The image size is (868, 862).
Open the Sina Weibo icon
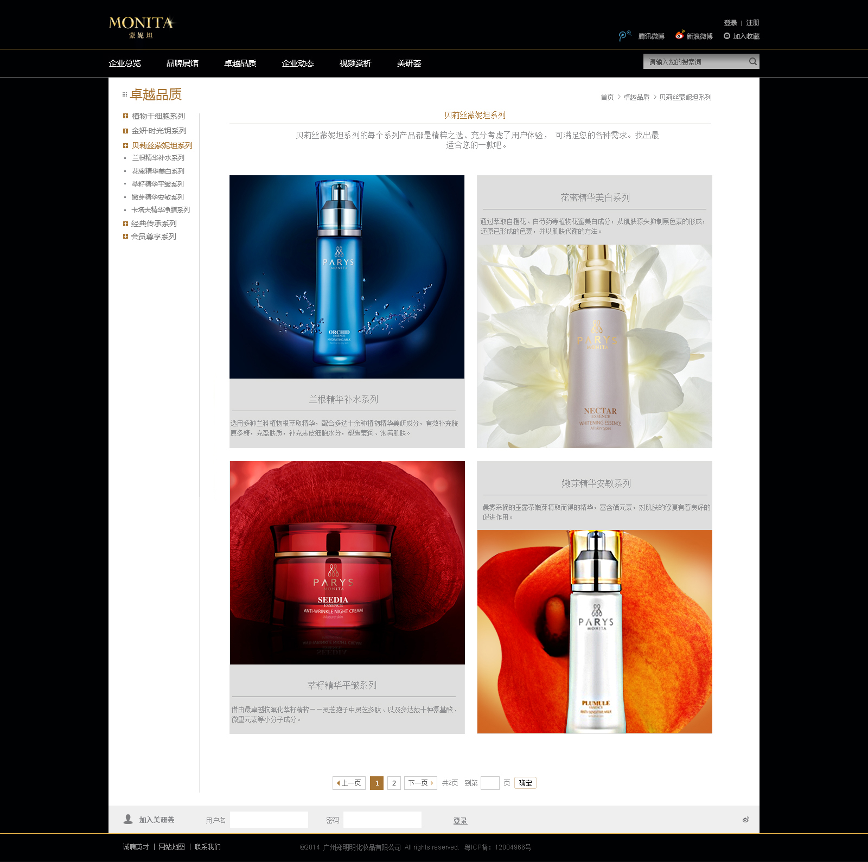point(679,35)
